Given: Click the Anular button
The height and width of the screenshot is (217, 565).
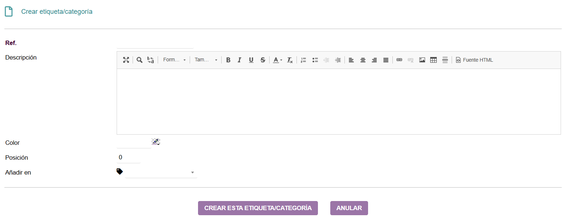Looking at the screenshot, I should 349,208.
